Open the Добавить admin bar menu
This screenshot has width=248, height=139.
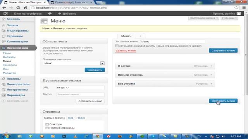click(67, 14)
